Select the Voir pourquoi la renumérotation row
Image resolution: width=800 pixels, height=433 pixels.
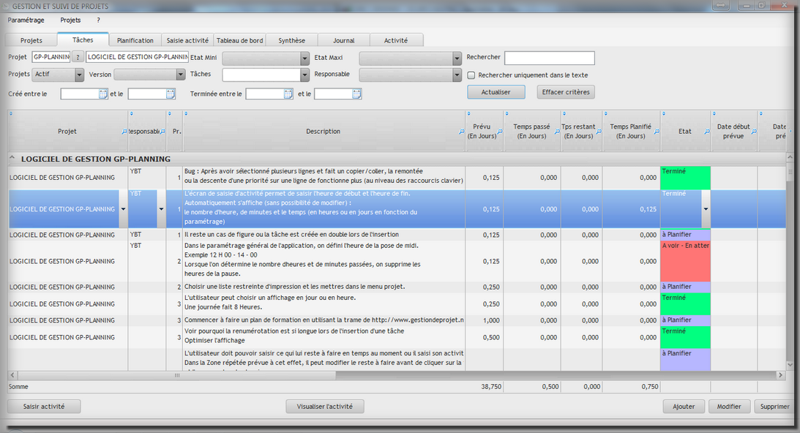click(x=397, y=337)
